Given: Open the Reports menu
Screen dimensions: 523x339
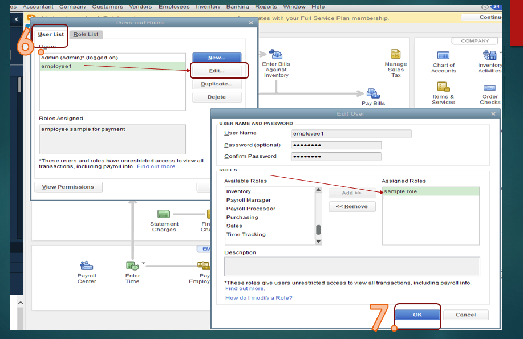Looking at the screenshot, I should coord(266,7).
